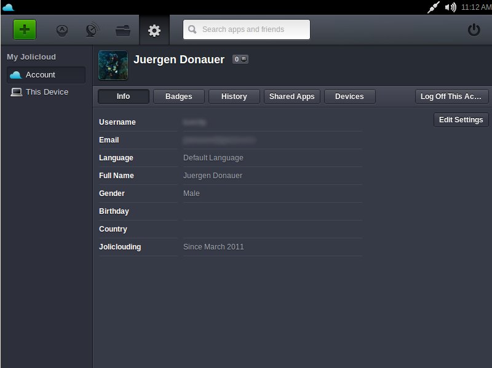492x368 pixels.
Task: Click the profile avatar picture
Action: [113, 65]
